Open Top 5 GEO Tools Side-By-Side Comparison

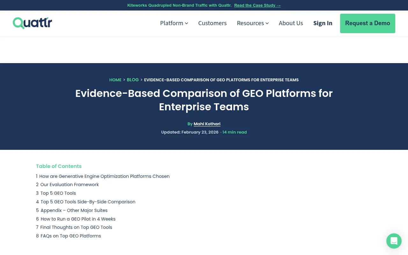click(88, 202)
